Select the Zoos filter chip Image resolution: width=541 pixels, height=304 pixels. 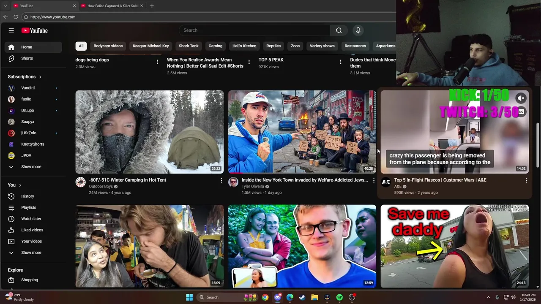click(x=295, y=46)
